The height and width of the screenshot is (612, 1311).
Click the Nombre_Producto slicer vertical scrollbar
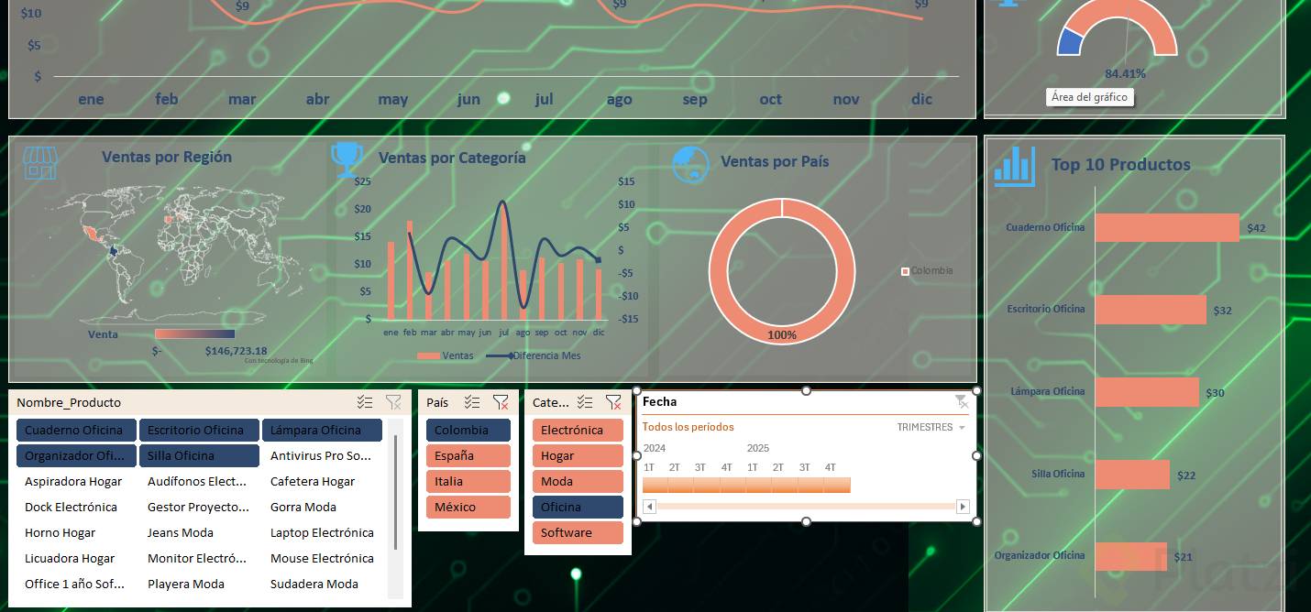point(395,492)
